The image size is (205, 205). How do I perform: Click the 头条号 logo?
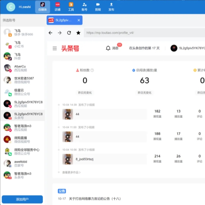(x=70, y=49)
